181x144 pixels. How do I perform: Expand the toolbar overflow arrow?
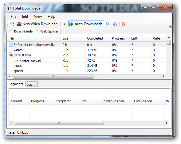[x=170, y=26]
